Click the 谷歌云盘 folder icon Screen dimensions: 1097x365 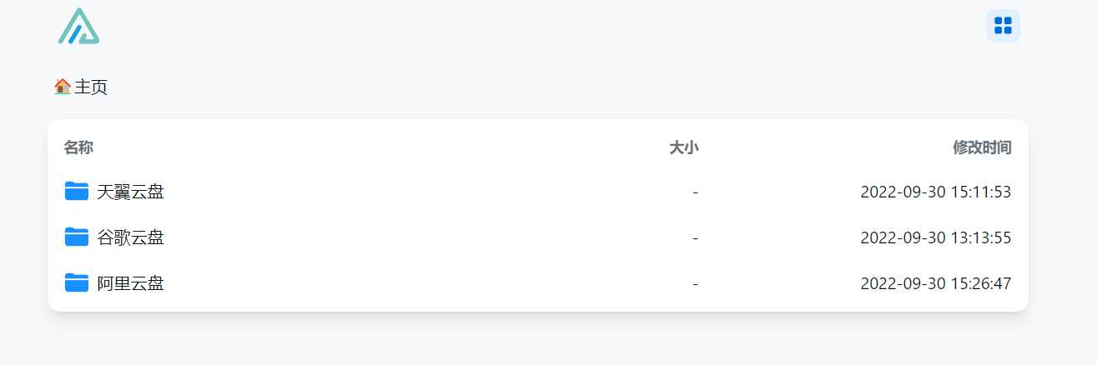77,237
